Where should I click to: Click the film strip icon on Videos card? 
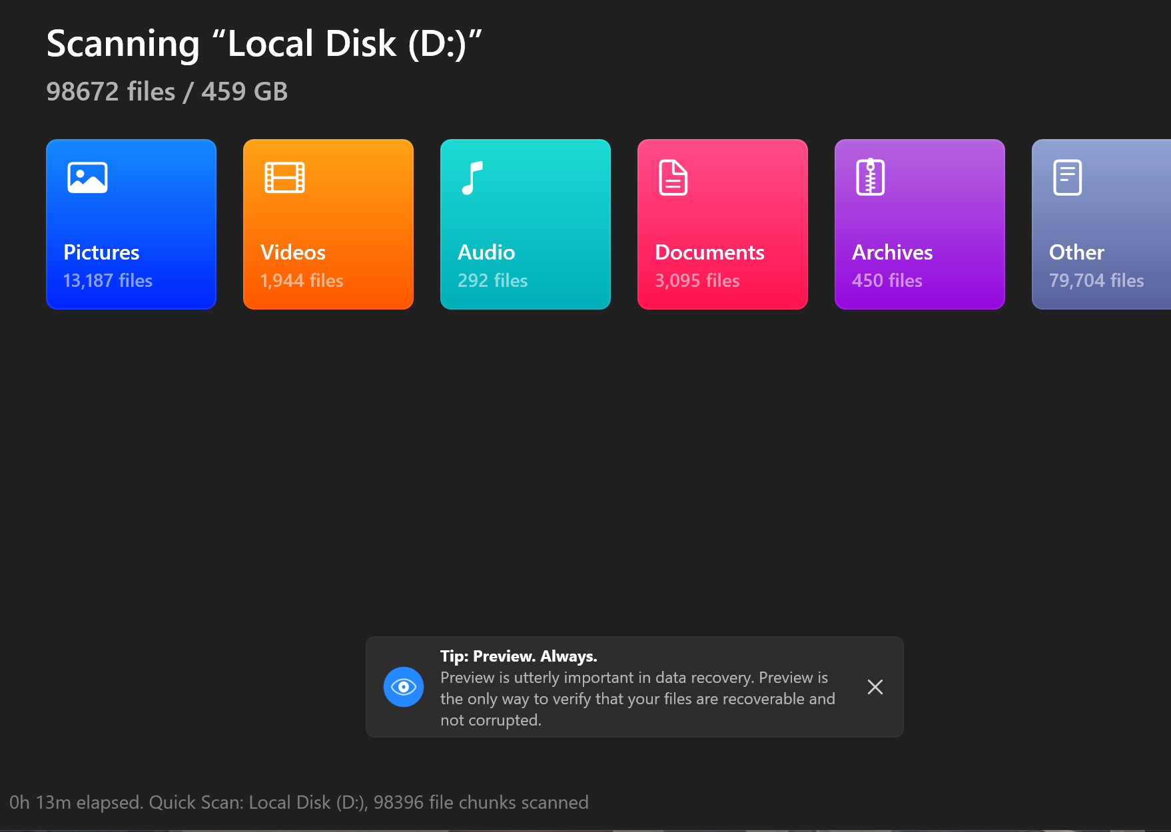click(284, 178)
